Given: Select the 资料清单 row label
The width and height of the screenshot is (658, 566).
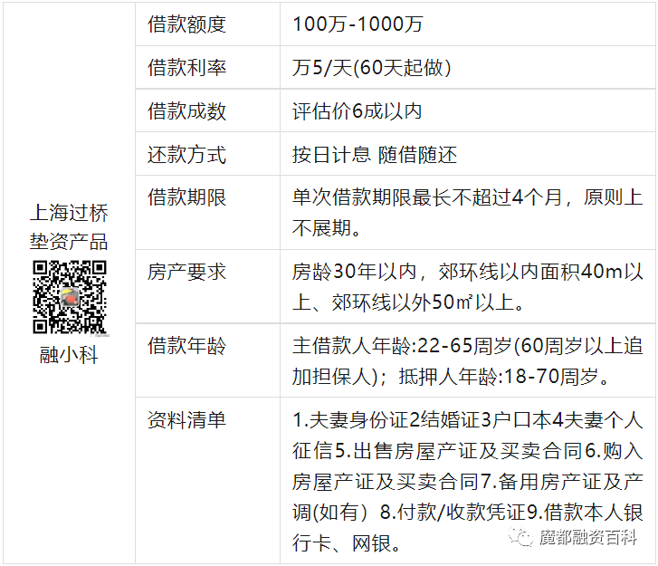Looking at the screenshot, I should tap(186, 420).
